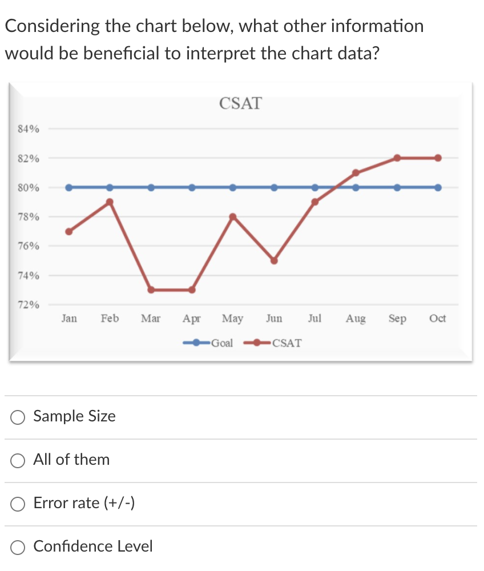This screenshot has width=484, height=571.
Task: Click the January CSAT data point
Action: [x=68, y=231]
